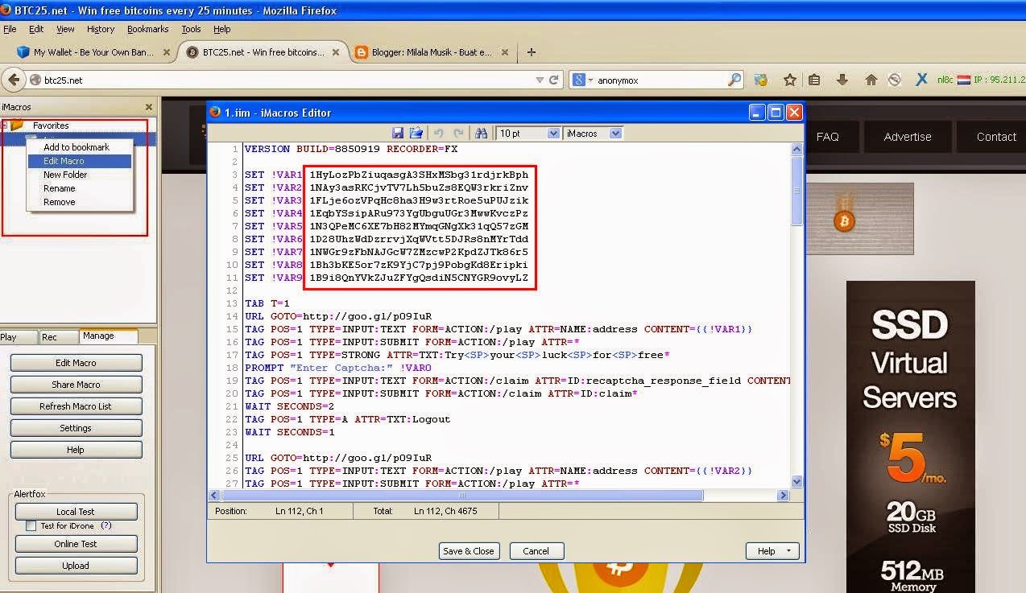Close the iMacros sidebar panel

[148, 107]
